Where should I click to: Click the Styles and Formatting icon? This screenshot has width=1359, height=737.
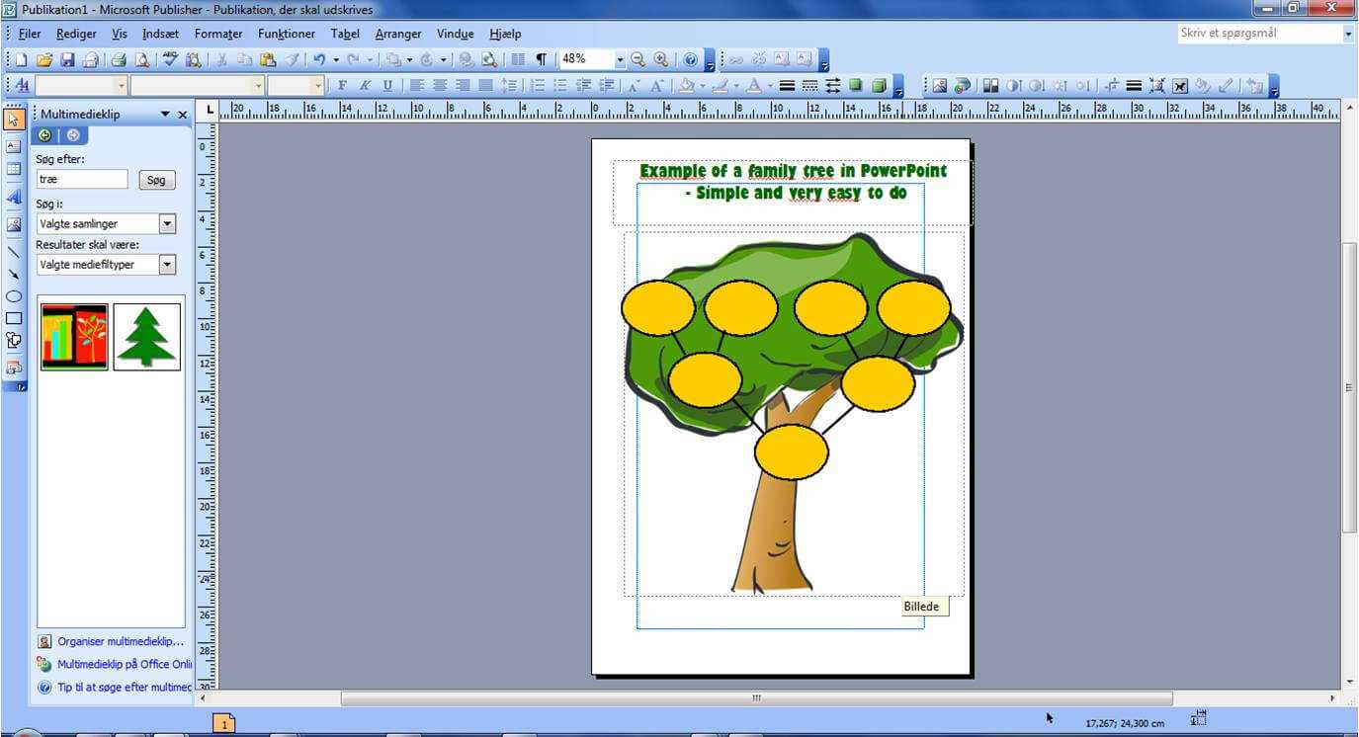point(22,86)
